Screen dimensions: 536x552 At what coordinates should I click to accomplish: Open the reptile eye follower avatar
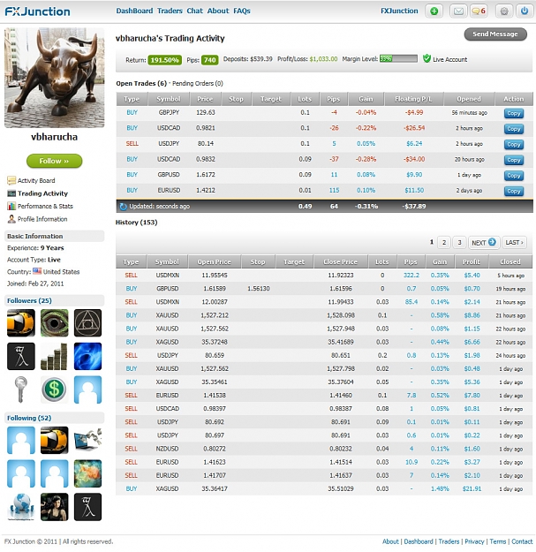click(x=54, y=323)
